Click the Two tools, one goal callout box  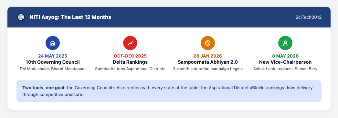pyautogui.click(x=169, y=91)
